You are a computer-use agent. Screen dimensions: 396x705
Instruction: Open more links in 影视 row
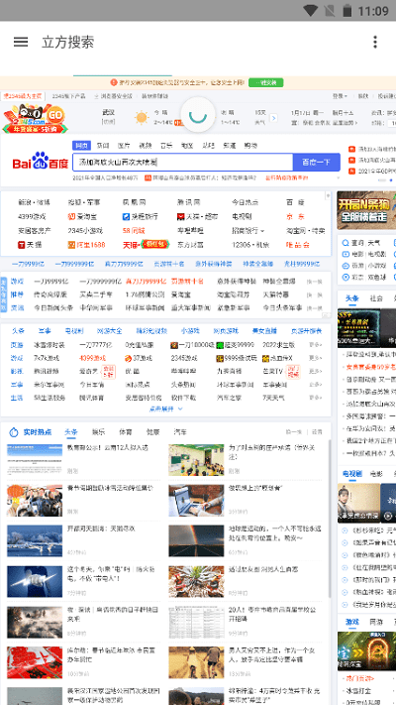pyautogui.click(x=316, y=372)
